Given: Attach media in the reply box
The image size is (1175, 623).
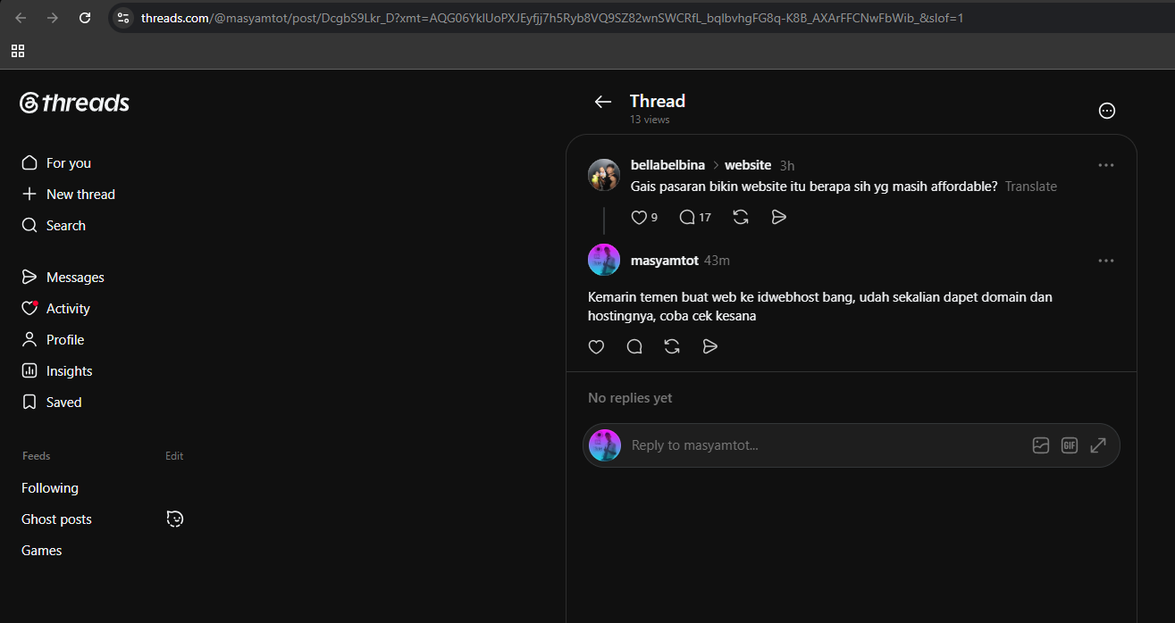Looking at the screenshot, I should point(1041,445).
